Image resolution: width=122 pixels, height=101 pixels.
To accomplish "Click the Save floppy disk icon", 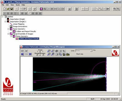I will click(12, 9).
